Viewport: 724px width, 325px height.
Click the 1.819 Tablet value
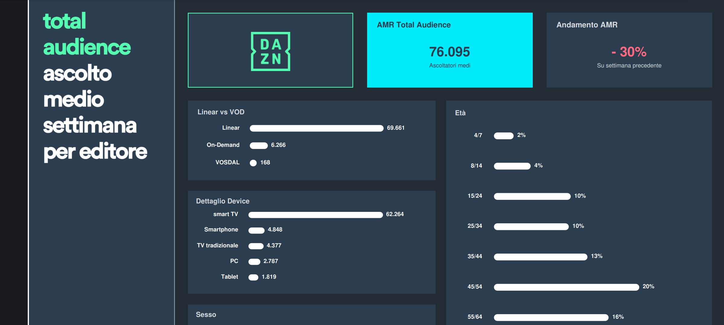(269, 277)
